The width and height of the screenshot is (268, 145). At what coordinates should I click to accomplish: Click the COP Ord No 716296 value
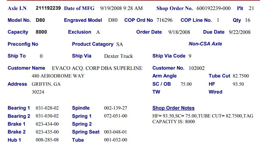165,20
